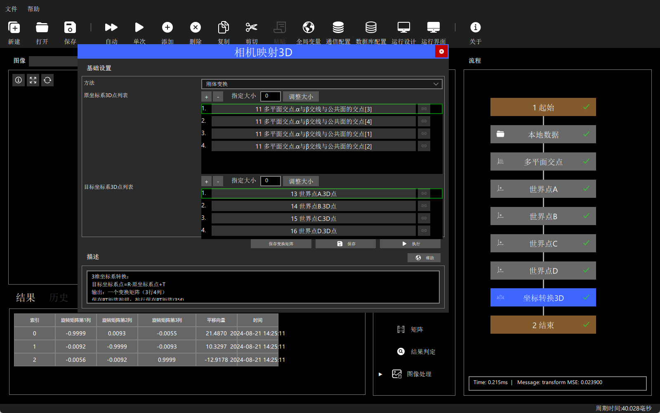This screenshot has width=660, height=413.
Task: Select source row 多平面交点 交点[4]
Action: [x=313, y=121]
